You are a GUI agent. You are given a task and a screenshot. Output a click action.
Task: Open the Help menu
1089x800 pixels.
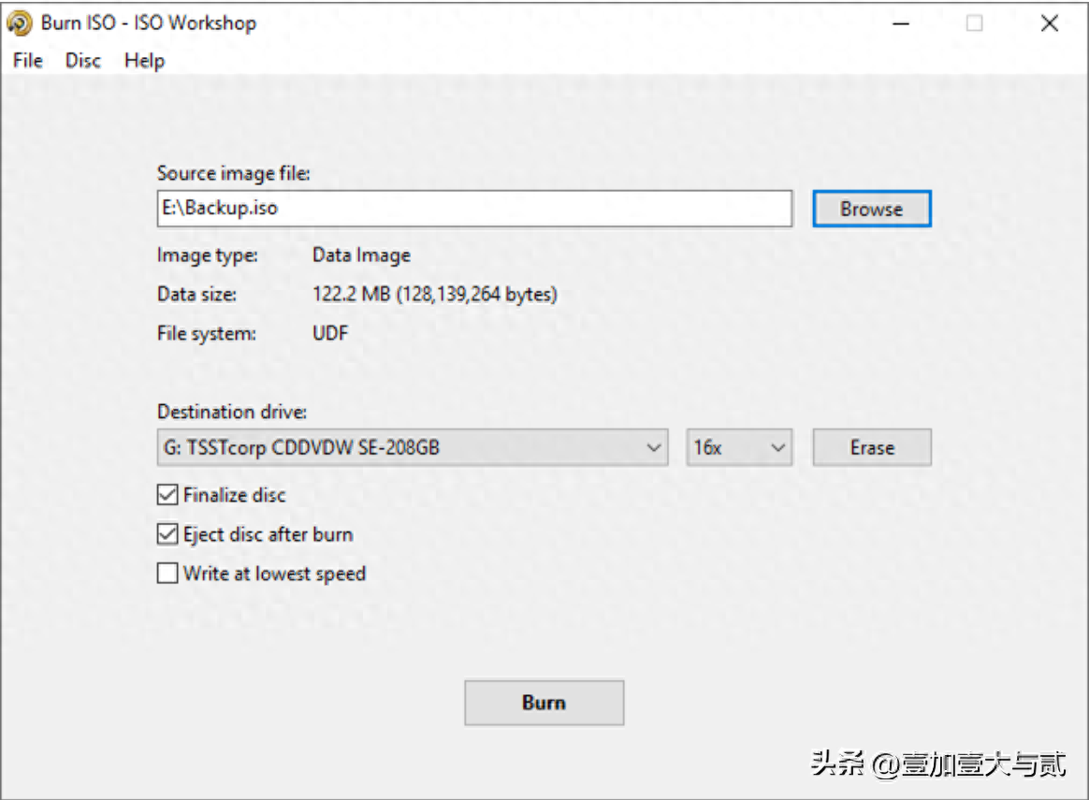pyautogui.click(x=144, y=61)
